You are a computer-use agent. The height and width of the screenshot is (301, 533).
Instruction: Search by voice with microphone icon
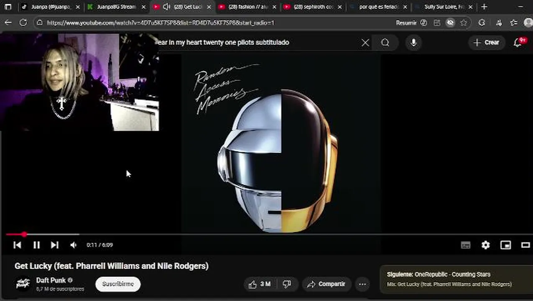point(413,43)
